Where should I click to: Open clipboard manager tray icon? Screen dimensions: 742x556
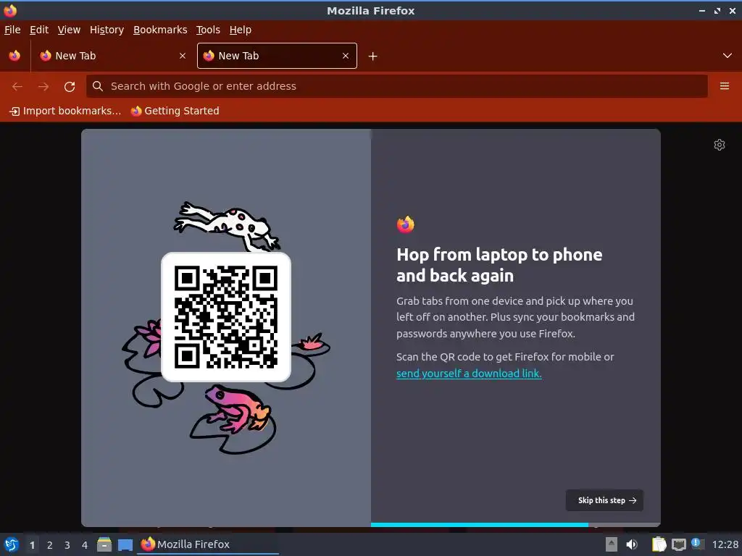pos(659,544)
